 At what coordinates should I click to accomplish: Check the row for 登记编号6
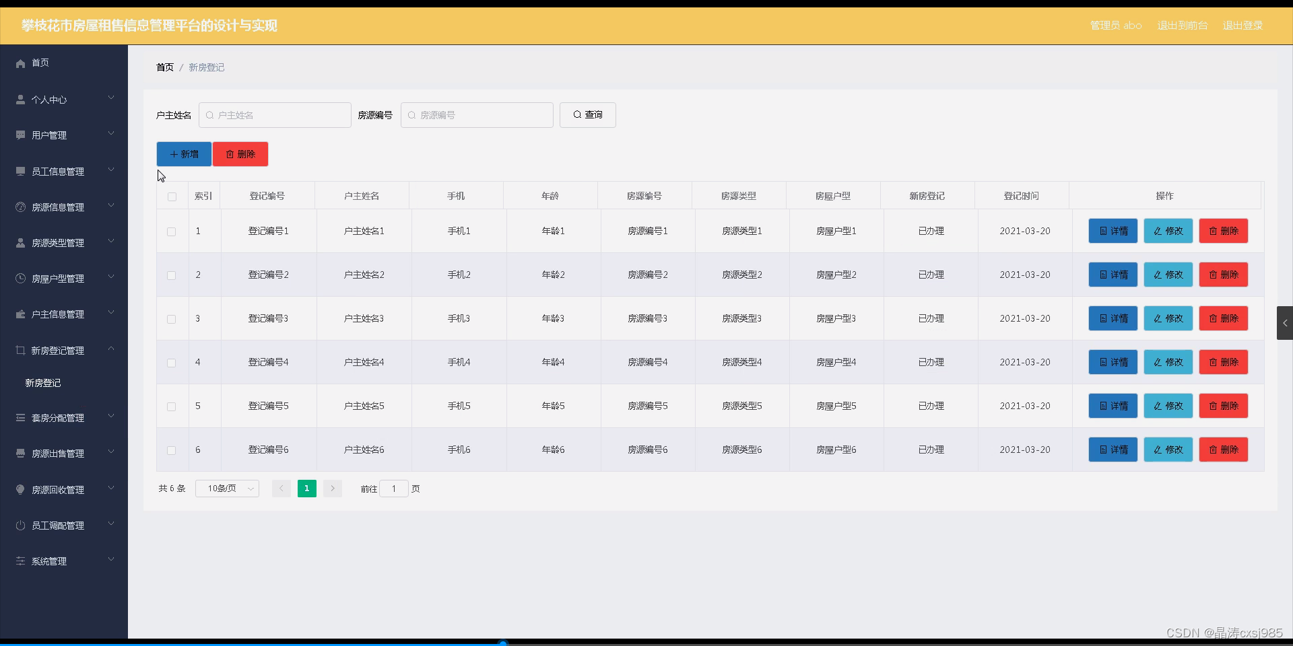[172, 450]
